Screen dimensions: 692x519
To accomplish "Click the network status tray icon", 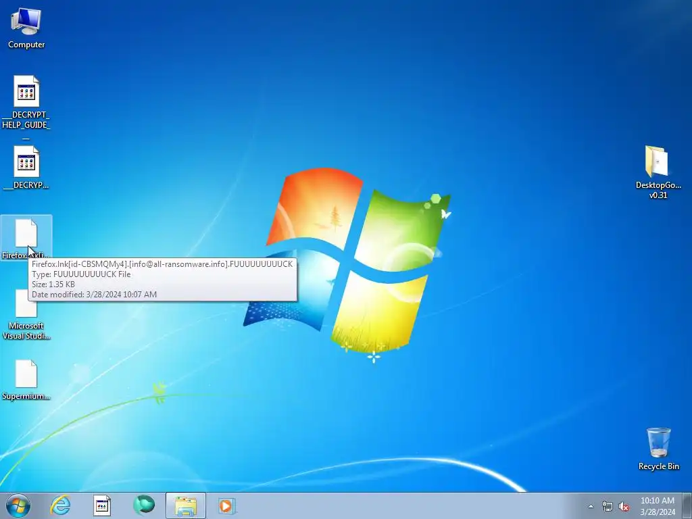I will click(608, 506).
